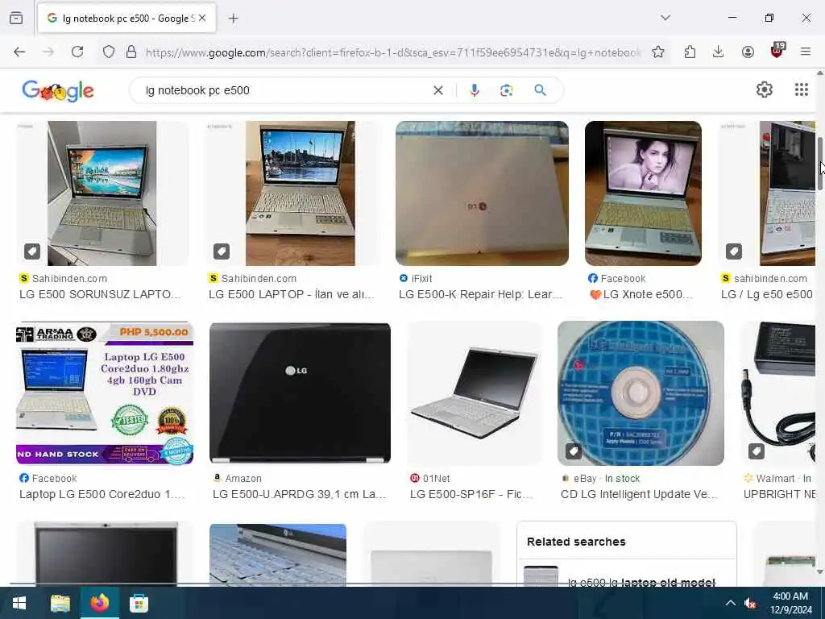Bookmark this page with the star

tap(657, 52)
